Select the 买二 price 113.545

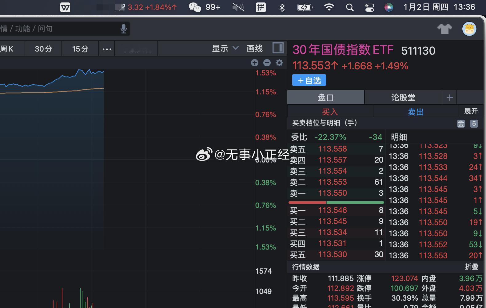pyautogui.click(x=333, y=221)
